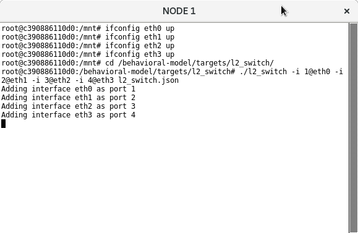Screen dimensions: 358x233
Task: Close the NODE 1 terminal window
Action: point(347,11)
